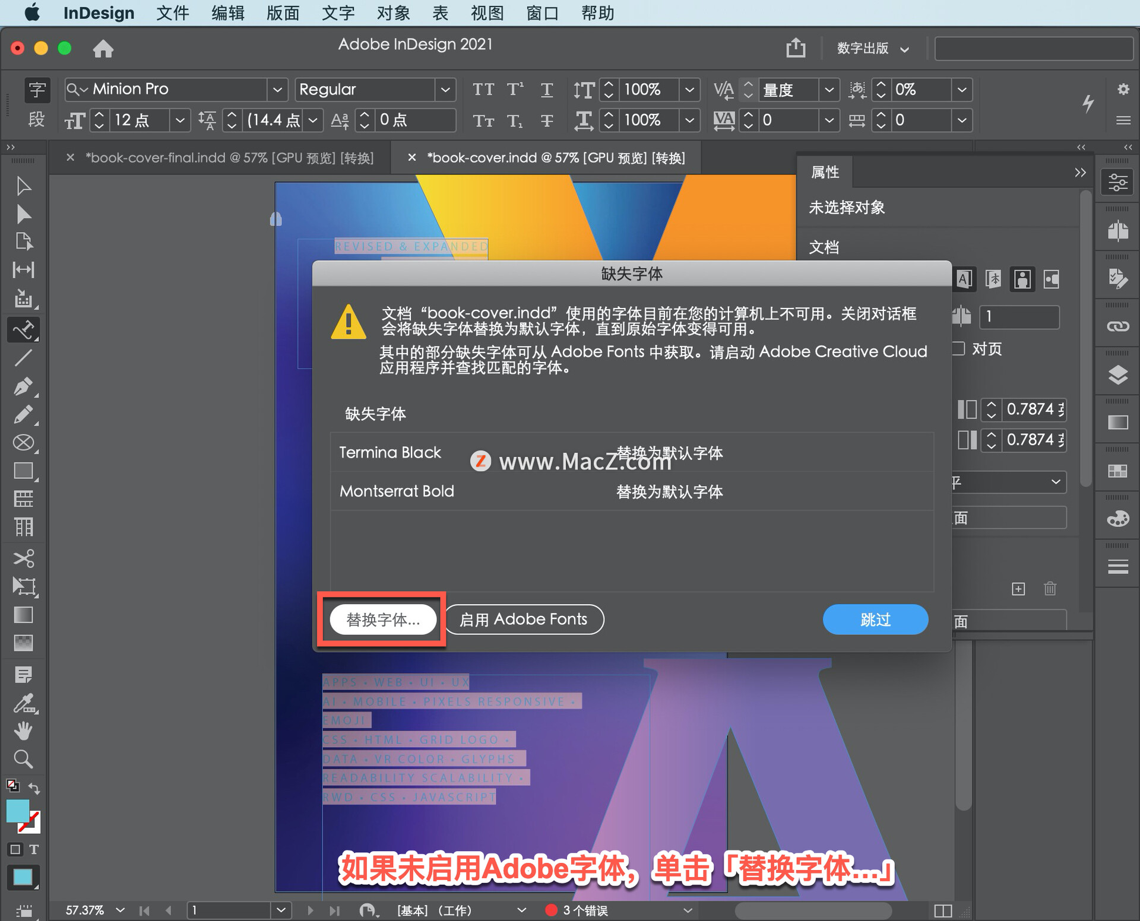Open the 数字出版 workspace dropdown

coord(872,48)
